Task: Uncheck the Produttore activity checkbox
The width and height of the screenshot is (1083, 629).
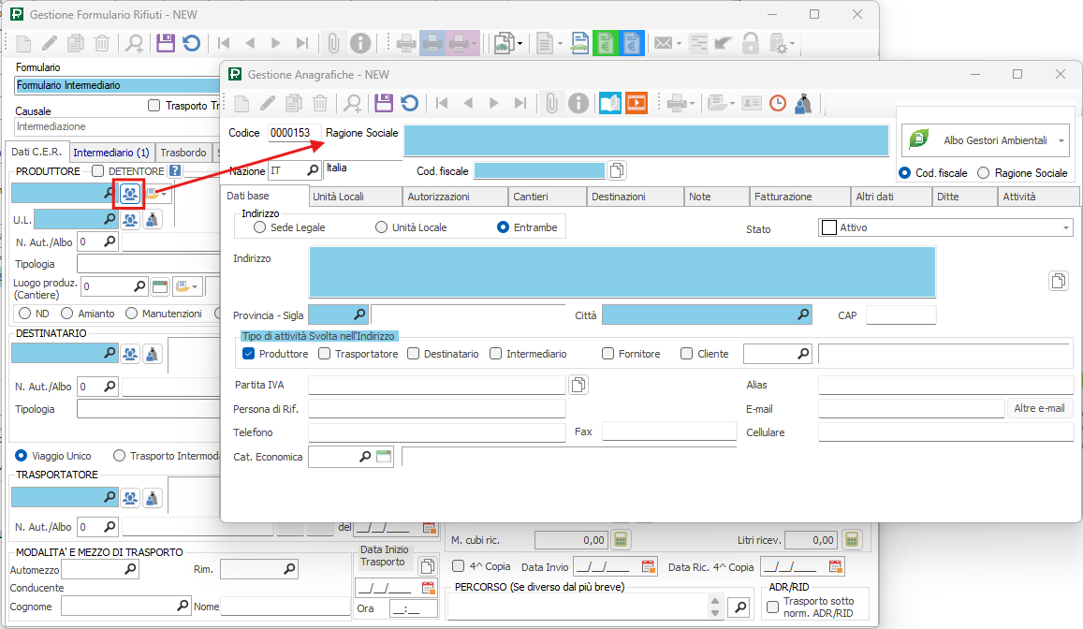Action: tap(248, 354)
